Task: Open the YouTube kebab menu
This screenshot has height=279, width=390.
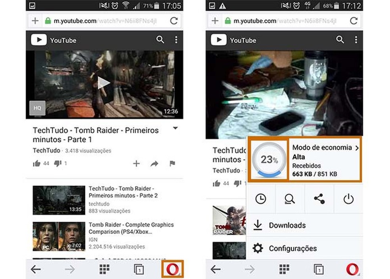Action: (176, 40)
